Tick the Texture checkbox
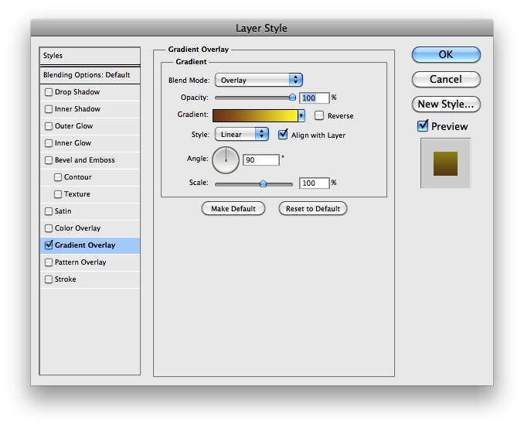This screenshot has height=428, width=524. point(58,194)
